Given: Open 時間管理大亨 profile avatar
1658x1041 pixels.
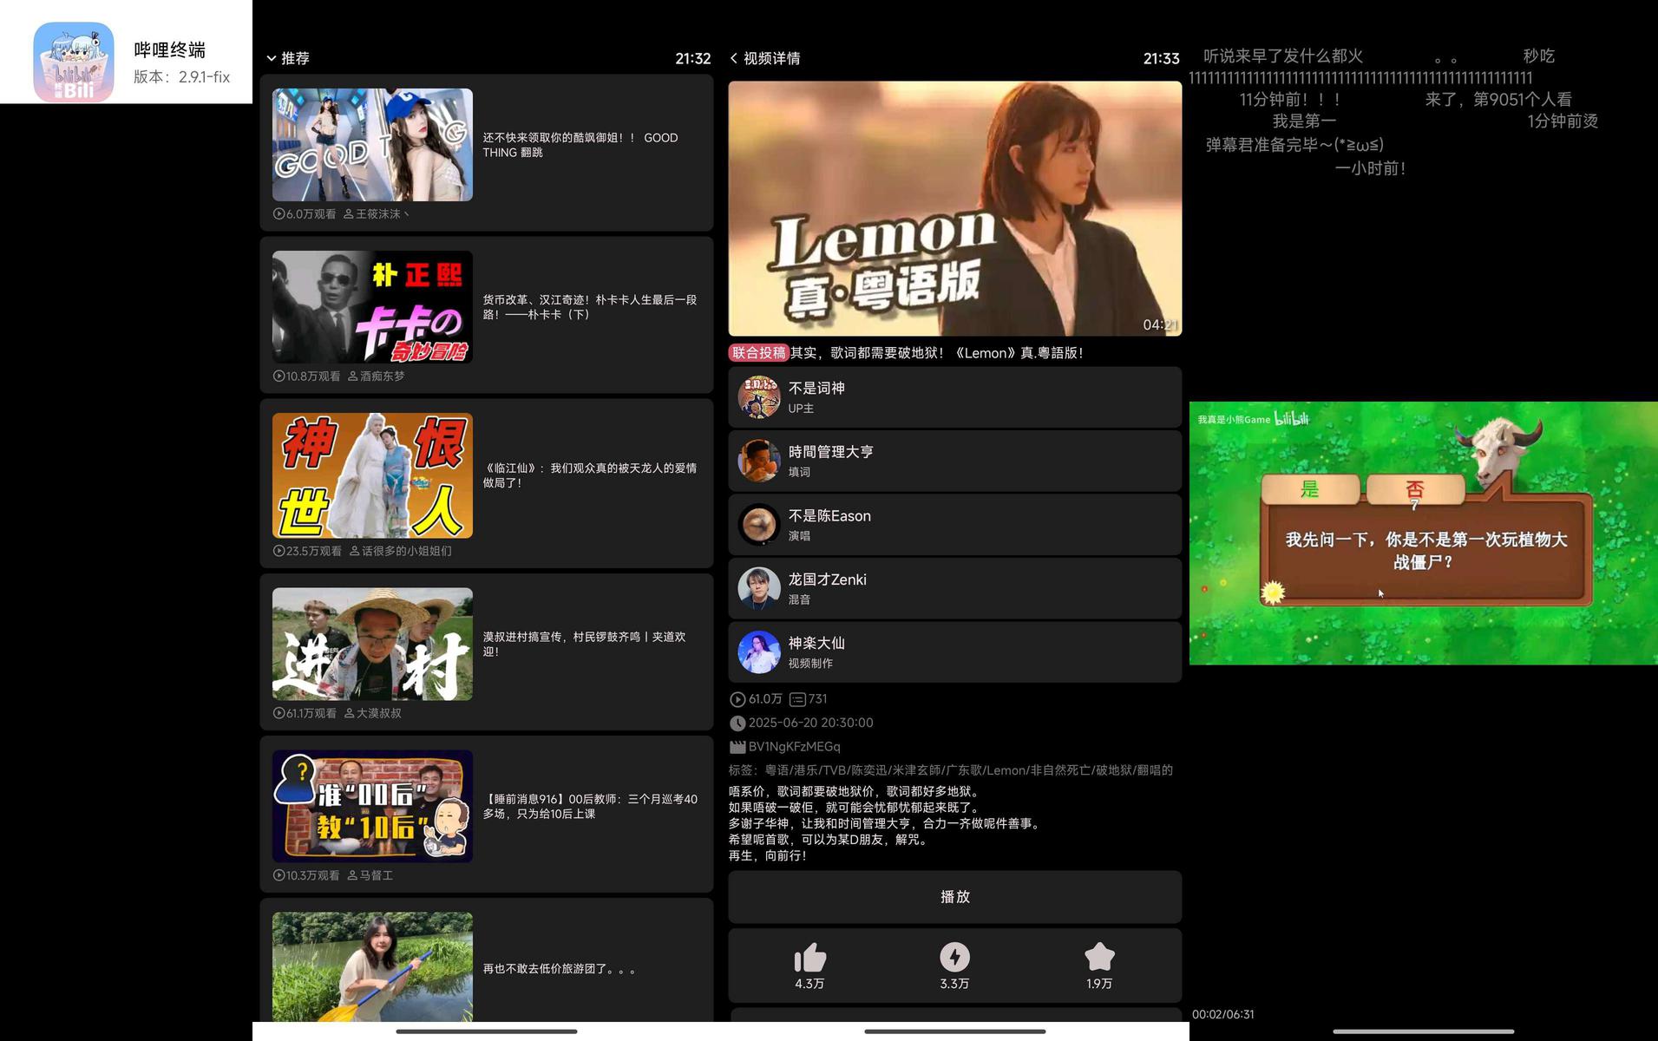Looking at the screenshot, I should tap(758, 461).
